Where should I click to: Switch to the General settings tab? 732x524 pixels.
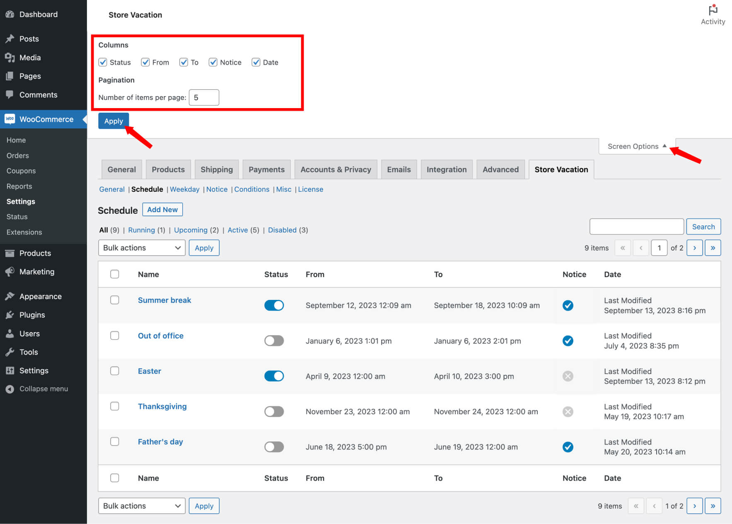(121, 169)
